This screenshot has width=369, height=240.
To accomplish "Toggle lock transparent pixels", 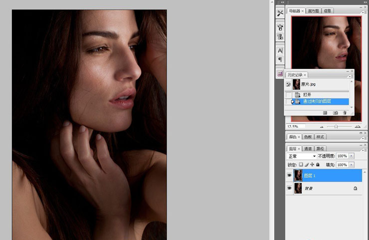I will 301,165.
